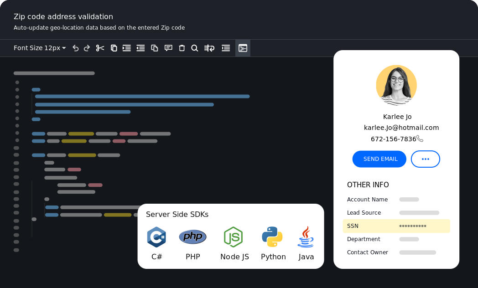Viewport: 478px width, 288px height.
Task: Click the SEND EMAIL button
Action: [379, 159]
